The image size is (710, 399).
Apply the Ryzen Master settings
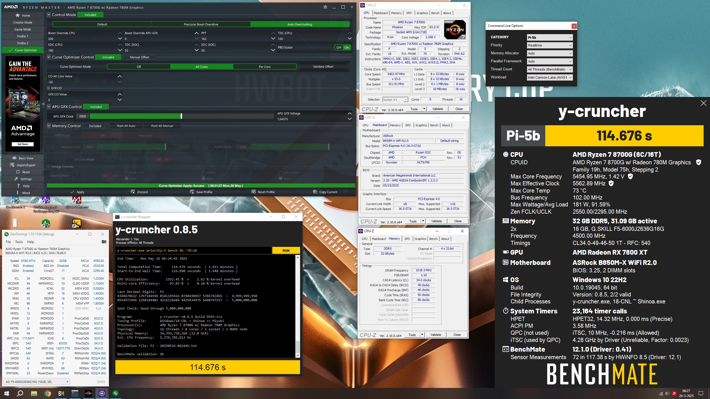(77, 192)
